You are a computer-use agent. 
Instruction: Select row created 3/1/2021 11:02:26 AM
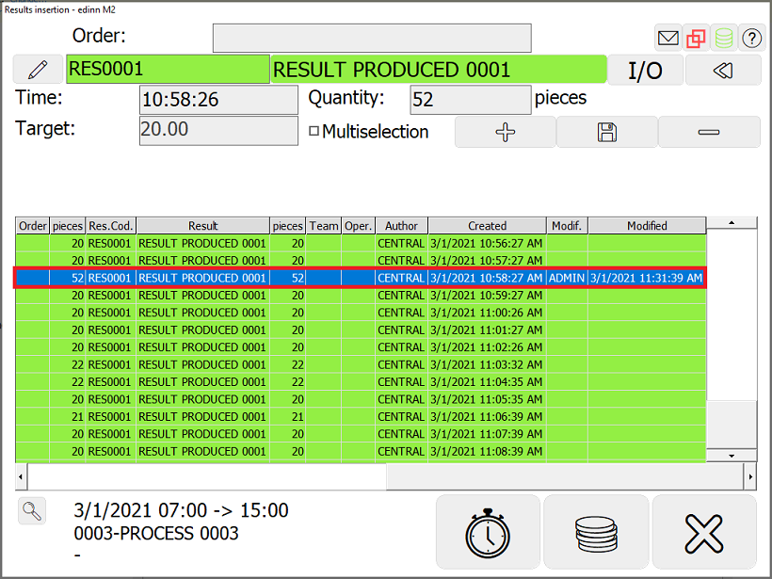coord(361,347)
